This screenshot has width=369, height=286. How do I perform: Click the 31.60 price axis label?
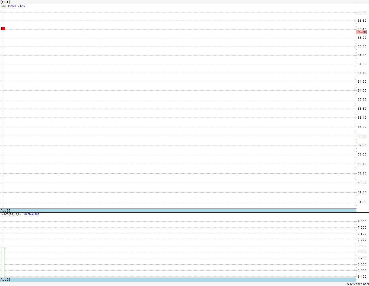click(362, 202)
